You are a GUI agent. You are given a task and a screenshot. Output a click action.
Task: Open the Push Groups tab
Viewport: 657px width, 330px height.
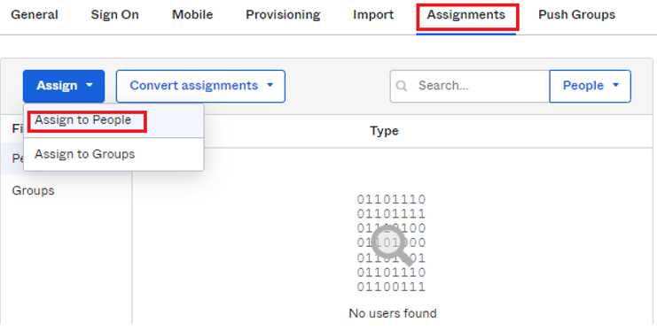[576, 15]
